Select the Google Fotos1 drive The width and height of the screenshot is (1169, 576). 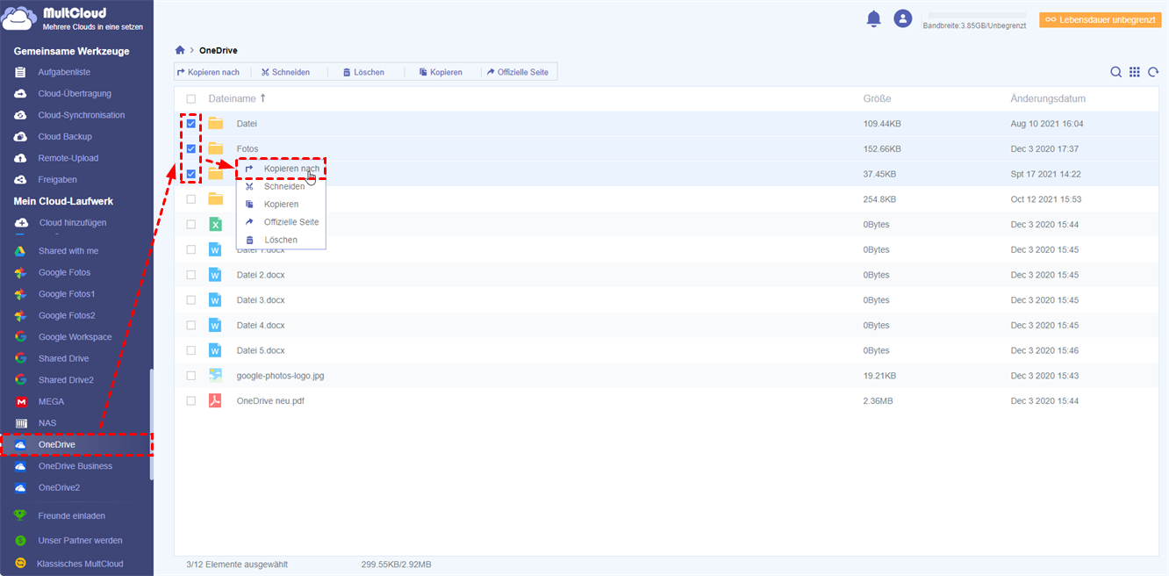67,294
